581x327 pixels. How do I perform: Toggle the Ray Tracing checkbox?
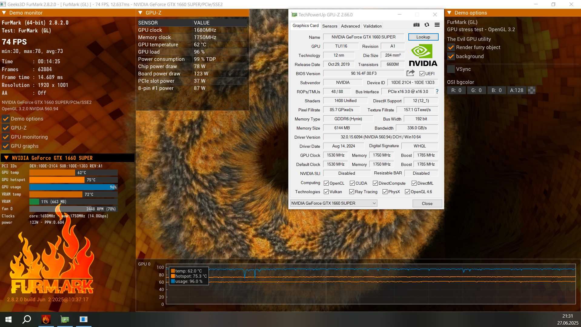tap(352, 192)
